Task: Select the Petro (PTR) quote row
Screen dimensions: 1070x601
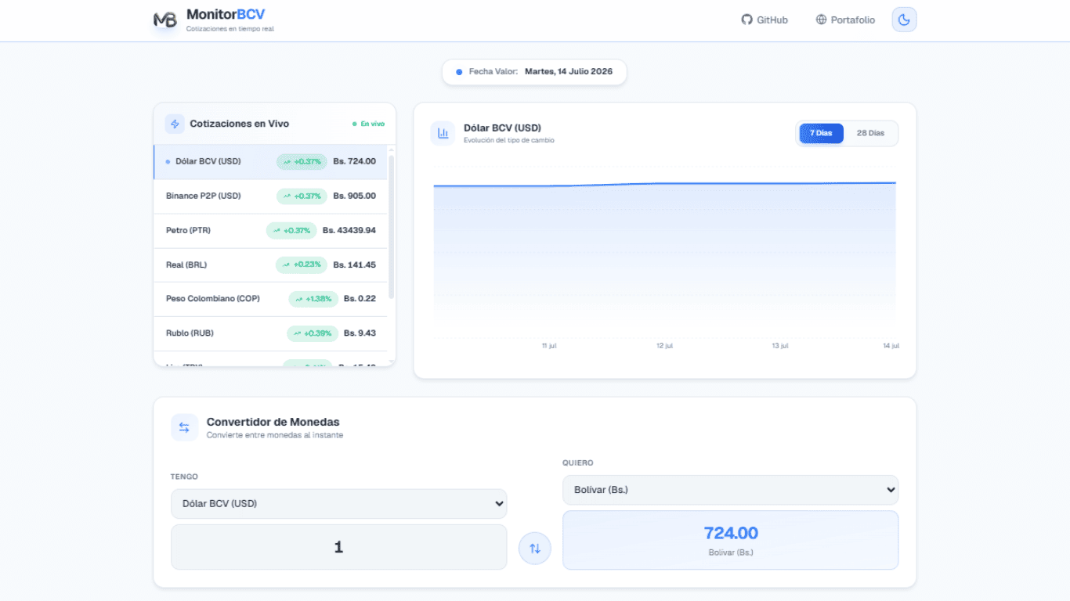Action: click(x=271, y=231)
